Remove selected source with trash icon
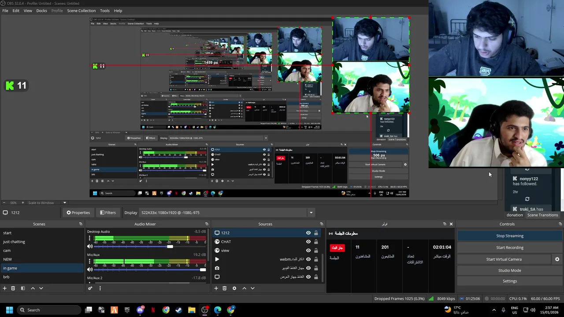The height and width of the screenshot is (317, 564). click(x=224, y=288)
